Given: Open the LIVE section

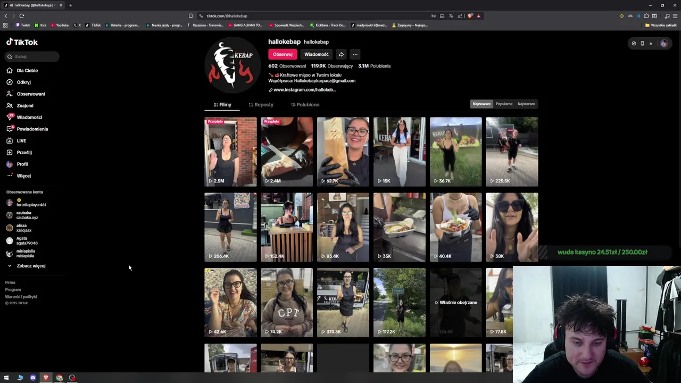Looking at the screenshot, I should (16, 140).
